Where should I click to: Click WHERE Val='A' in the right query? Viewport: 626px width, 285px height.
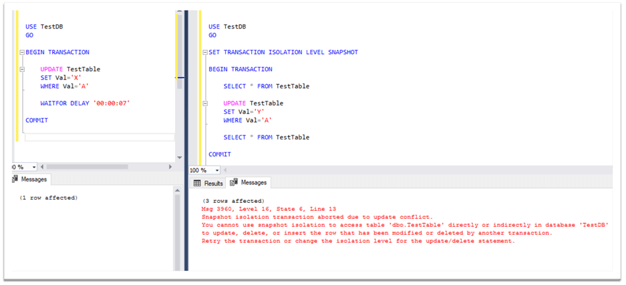click(247, 120)
